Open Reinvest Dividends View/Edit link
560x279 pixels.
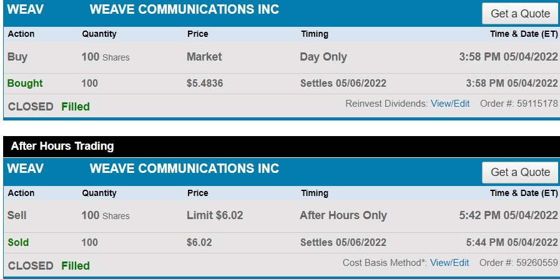coord(450,104)
